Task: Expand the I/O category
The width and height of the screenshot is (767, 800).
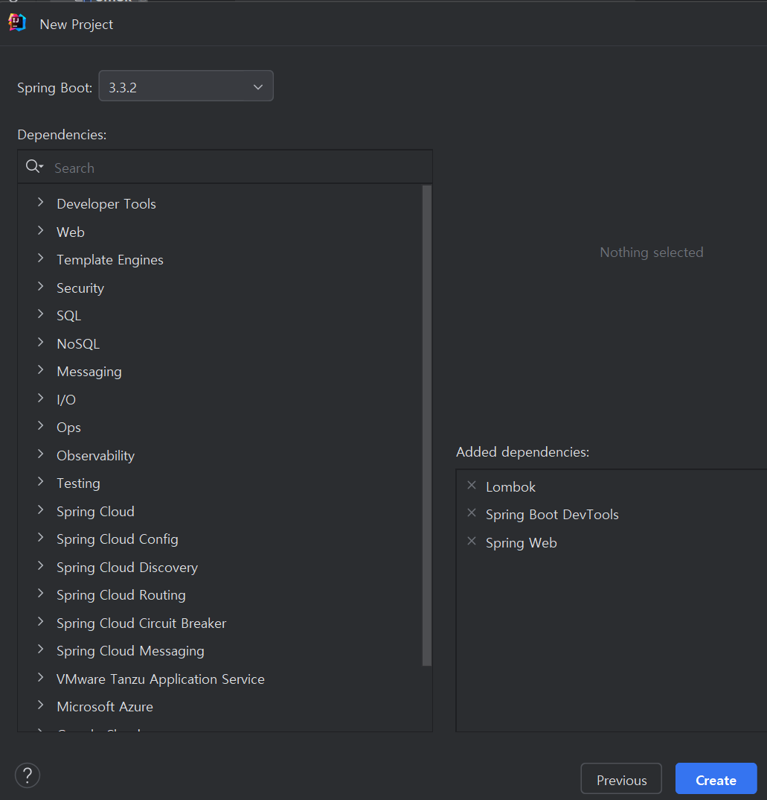Action: [x=41, y=398]
